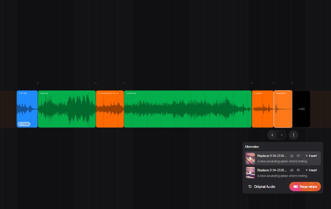Image resolution: width=331 pixels, height=209 pixels.
Task: Click the extend arrow block at the timeline end
Action: click(x=302, y=109)
